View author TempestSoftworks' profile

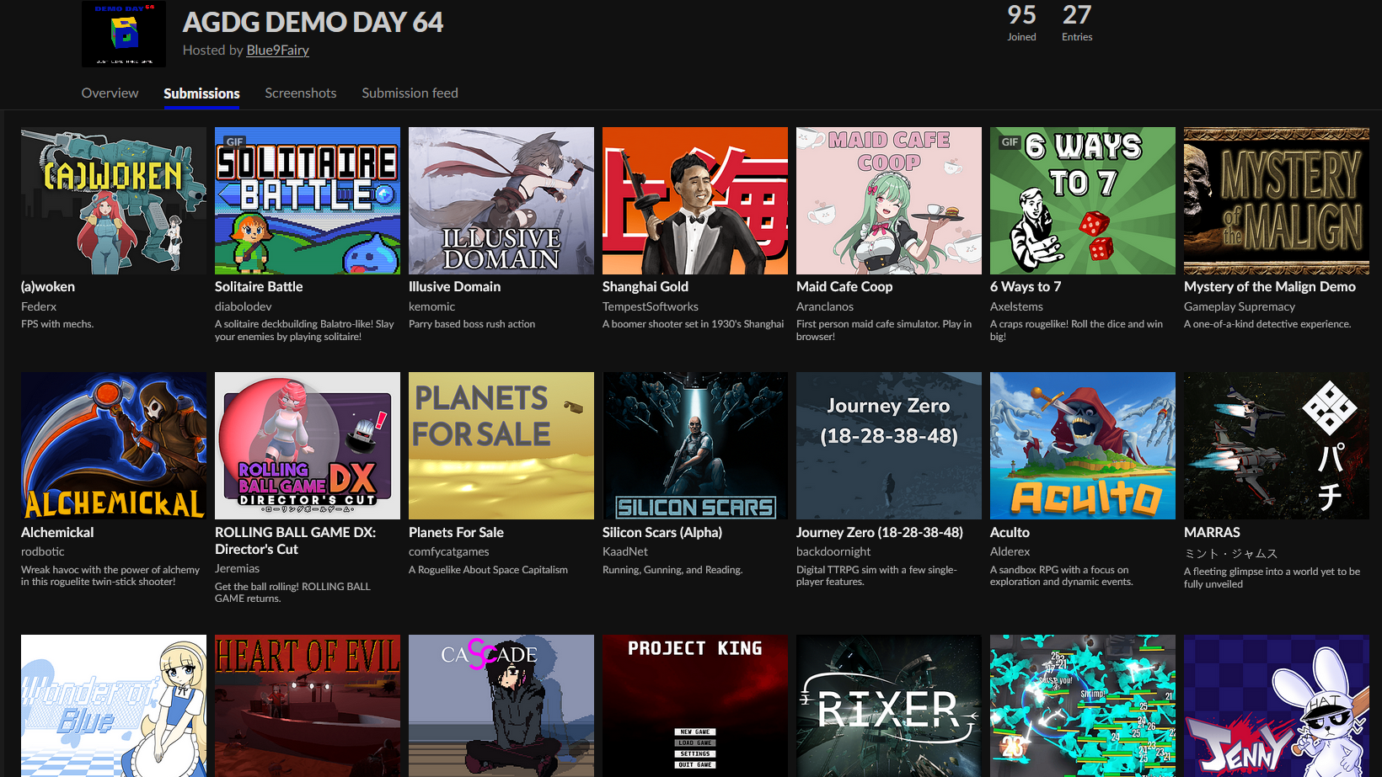click(651, 307)
